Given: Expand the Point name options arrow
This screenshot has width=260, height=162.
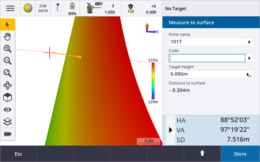Looking at the screenshot, I should pyautogui.click(x=249, y=42).
